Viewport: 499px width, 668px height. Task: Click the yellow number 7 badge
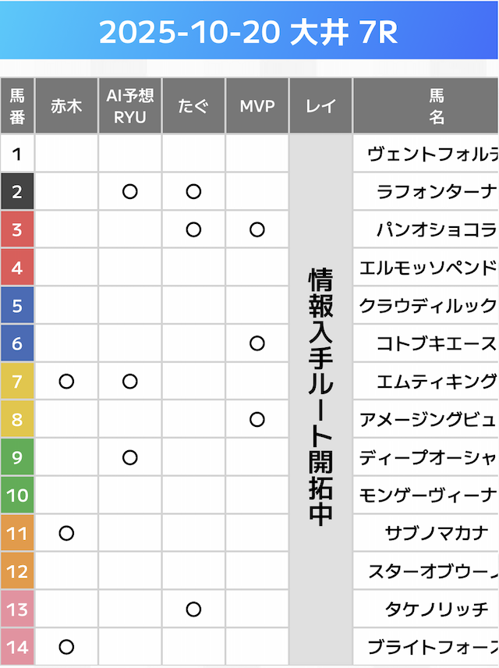click(17, 382)
